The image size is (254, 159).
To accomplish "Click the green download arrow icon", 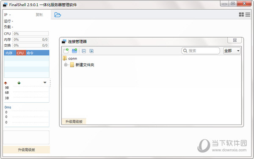I will (x=19, y=83).
